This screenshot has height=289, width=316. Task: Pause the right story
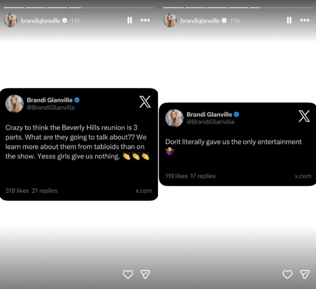(289, 20)
